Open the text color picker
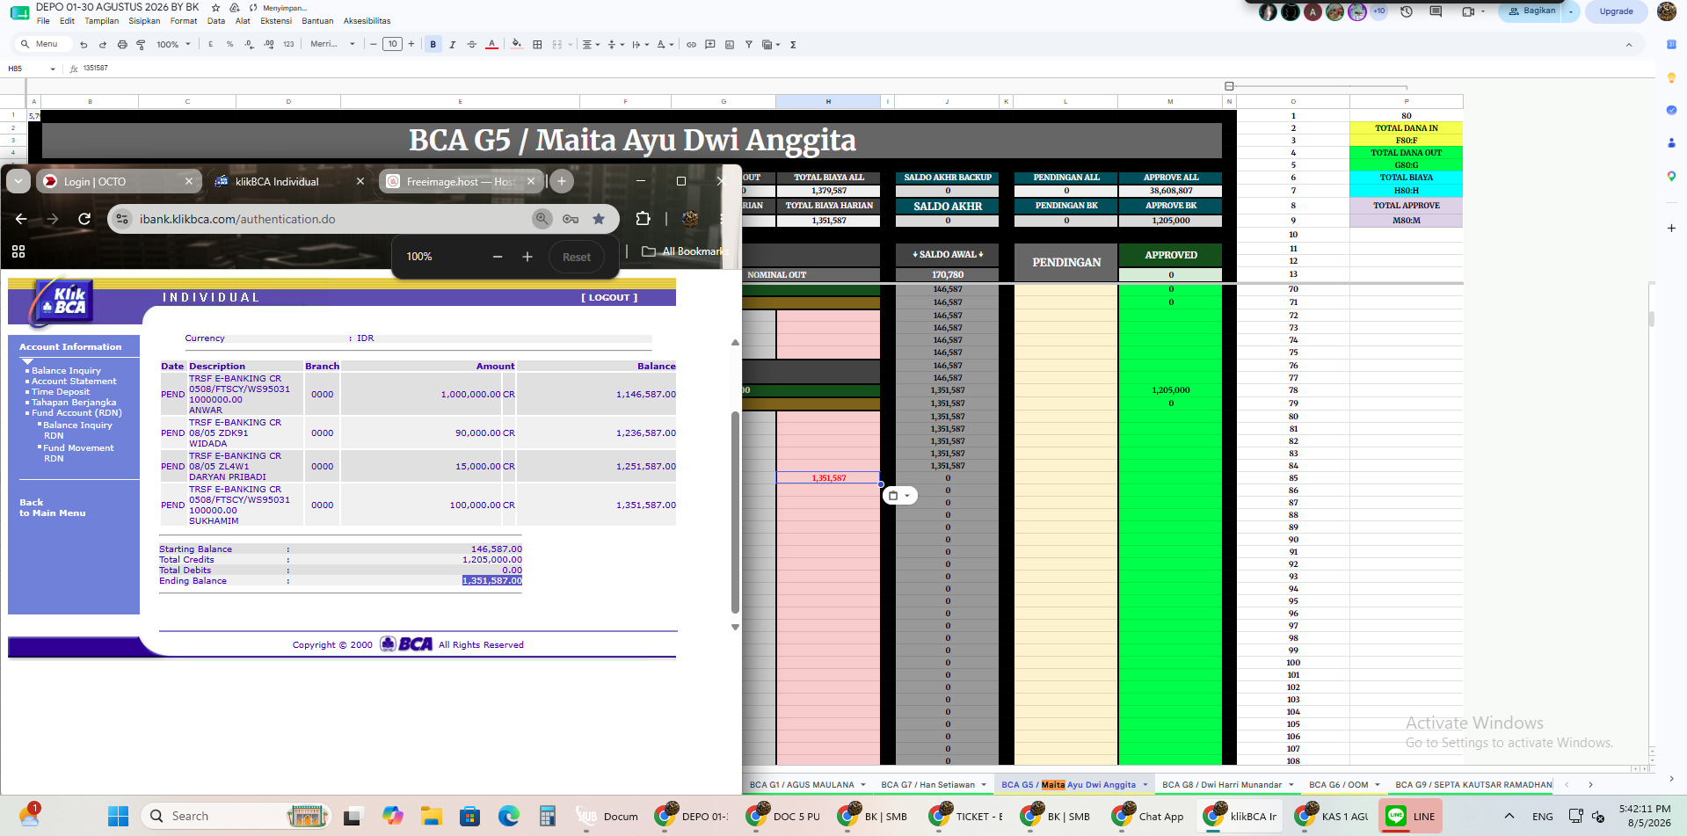 (491, 44)
